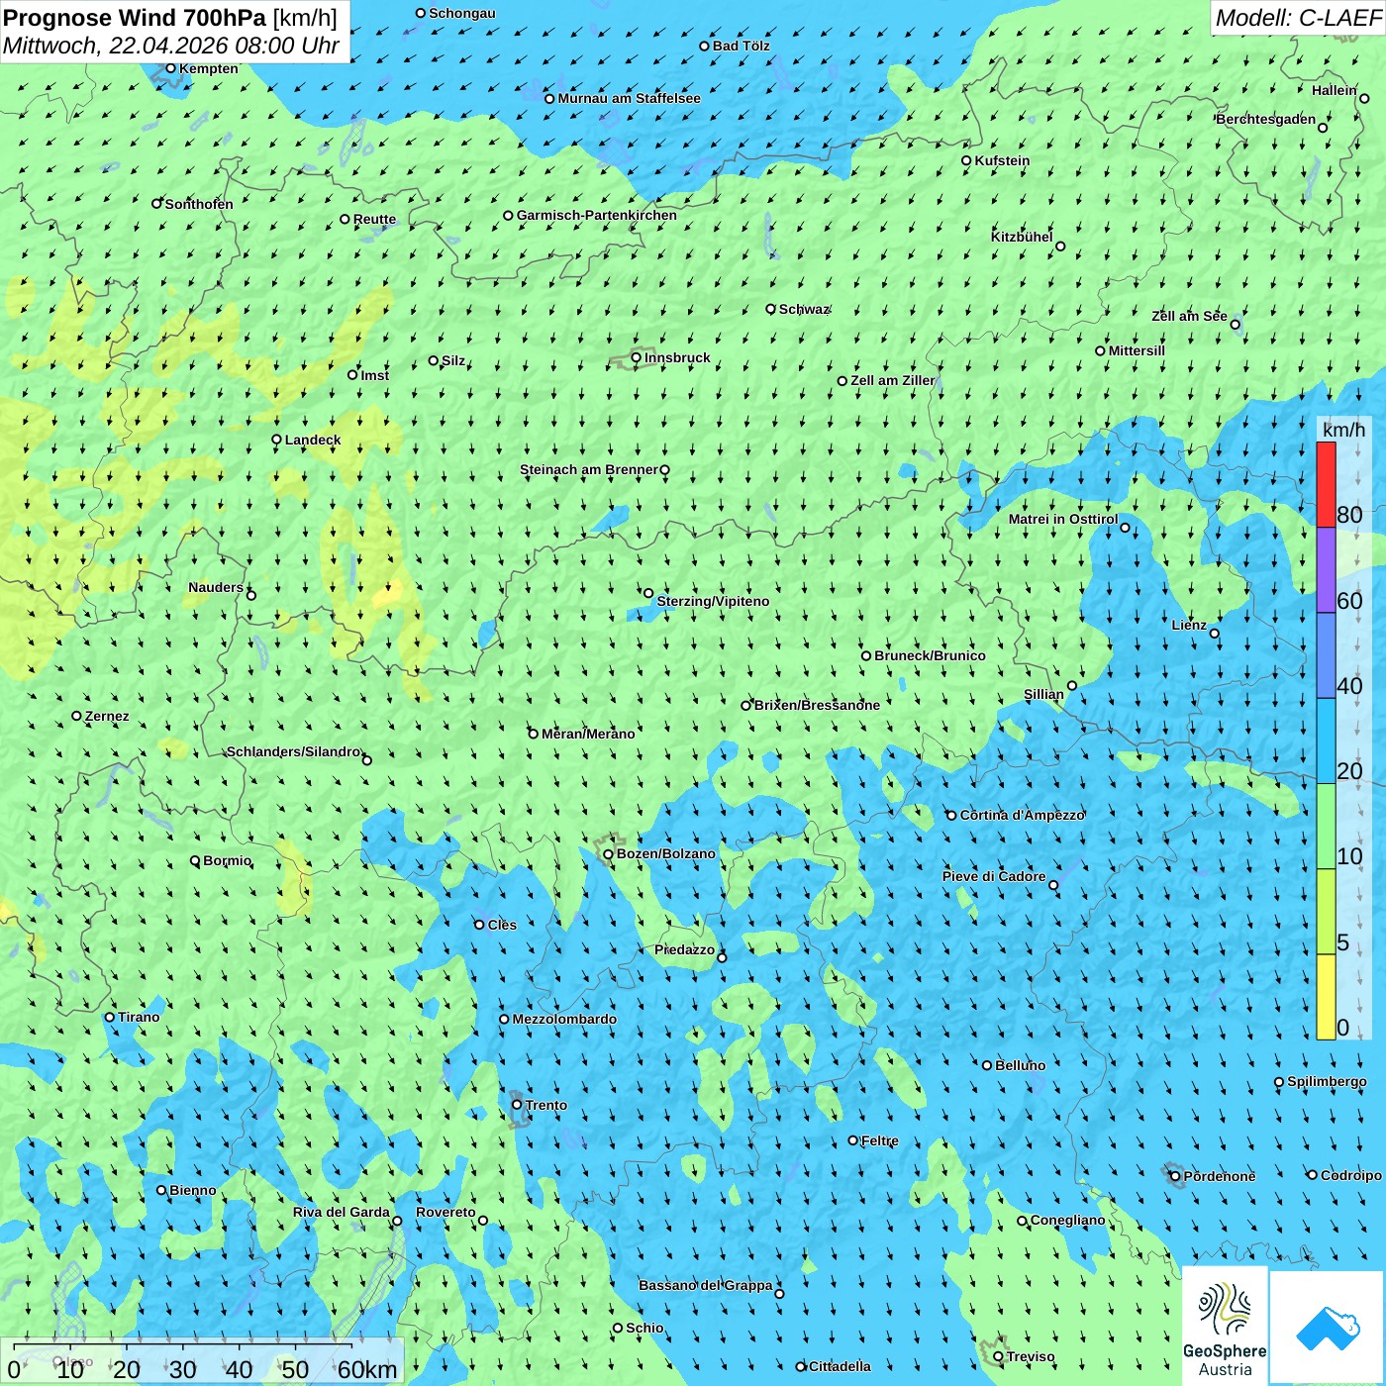Click the 'Sterzing/Vipiteno' label

point(713,601)
